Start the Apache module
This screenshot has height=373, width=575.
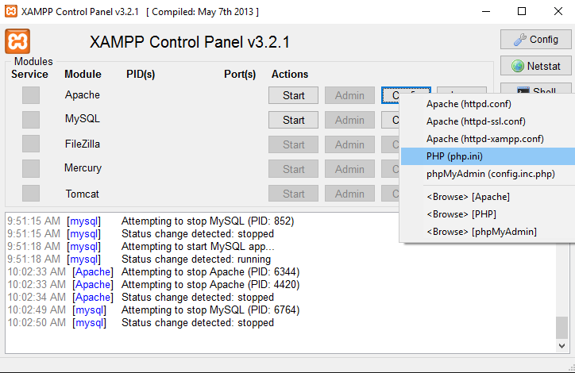pos(293,95)
